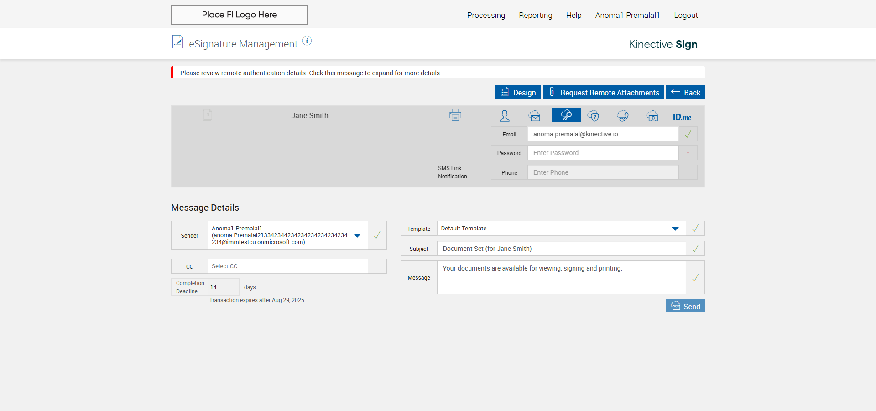Image resolution: width=876 pixels, height=411 pixels.
Task: Click the Design button
Action: [518, 92]
